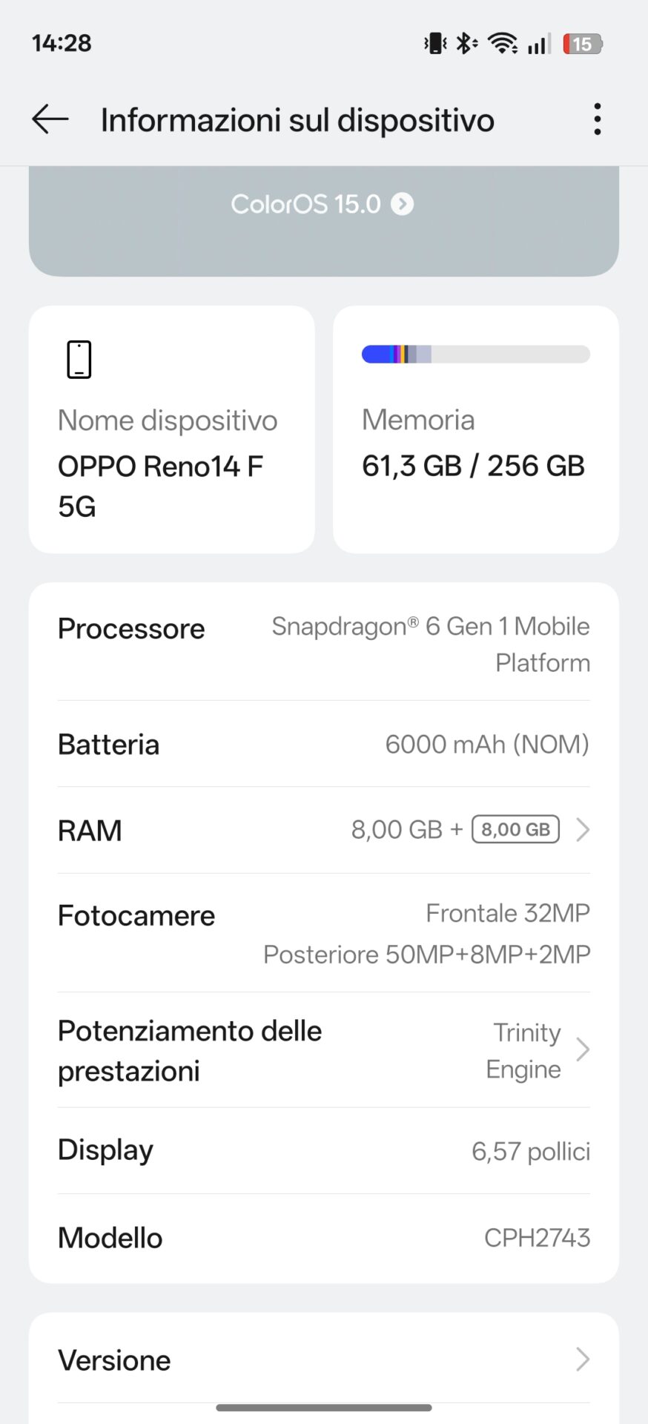Tap the storage usage progress bar
Screen dimensions: 648x1424
tap(475, 355)
